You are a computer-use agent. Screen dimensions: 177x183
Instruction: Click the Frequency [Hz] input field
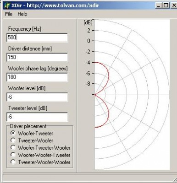pyautogui.click(x=37, y=38)
